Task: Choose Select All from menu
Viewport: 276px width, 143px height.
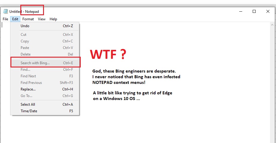Action: tap(45, 104)
